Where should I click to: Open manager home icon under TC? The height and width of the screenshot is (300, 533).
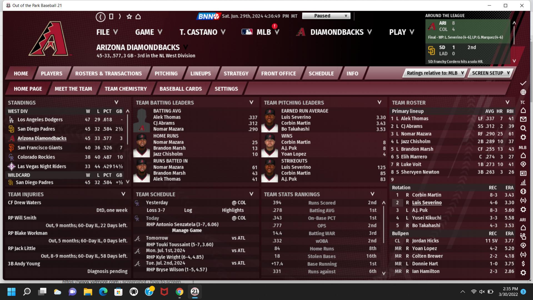click(x=523, y=110)
